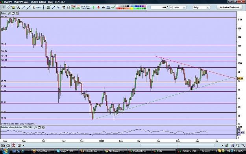Expand hidden system tray icons arrow
The width and height of the screenshot is (246, 154).
pyautogui.click(x=216, y=151)
